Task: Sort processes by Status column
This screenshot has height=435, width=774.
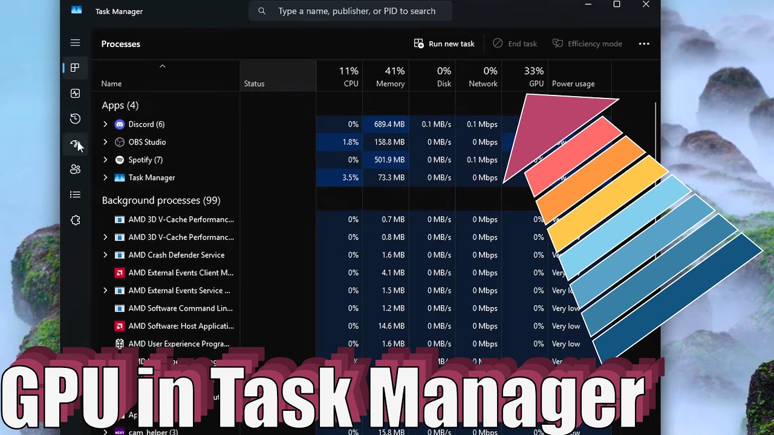Action: [x=278, y=76]
